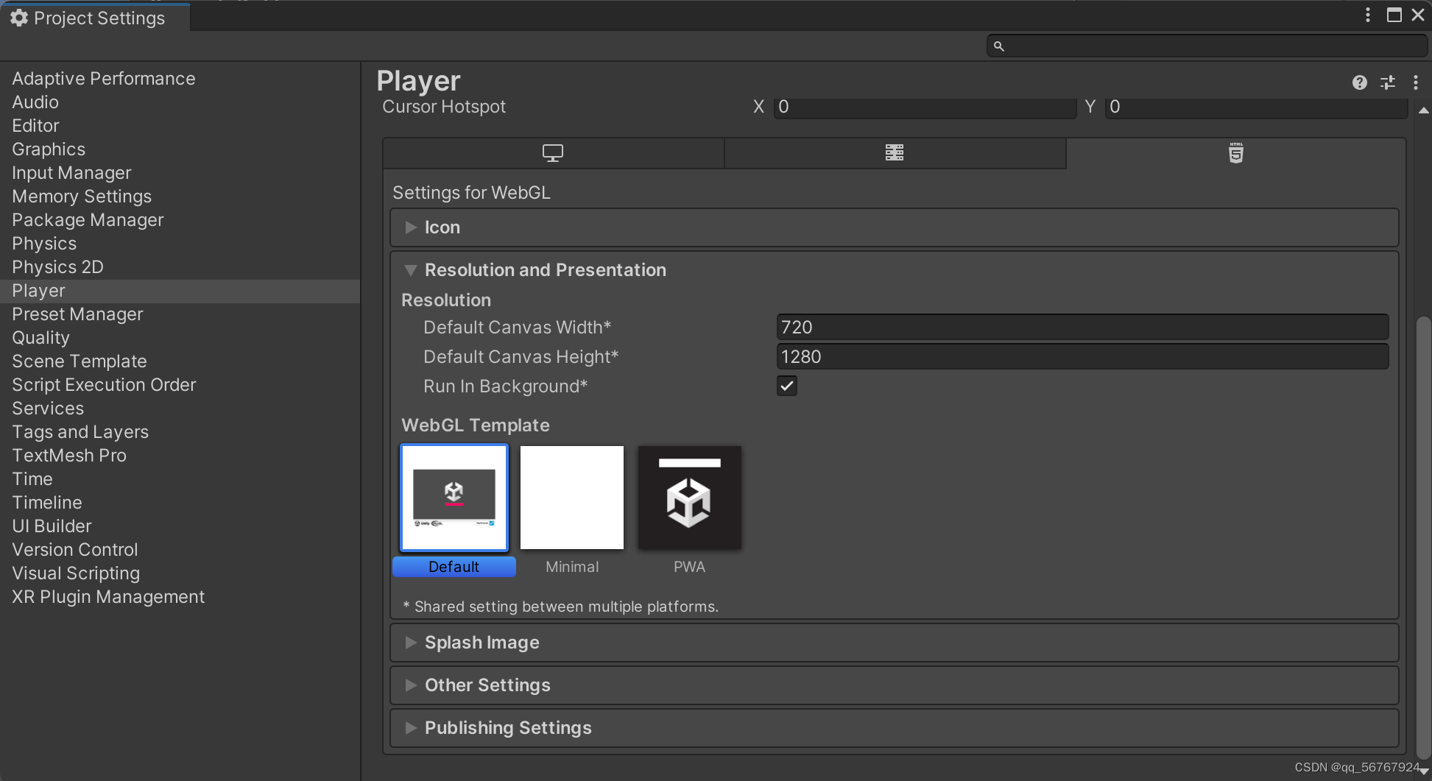Click the search magnifier icon
The height and width of the screenshot is (781, 1432).
coord(999,46)
